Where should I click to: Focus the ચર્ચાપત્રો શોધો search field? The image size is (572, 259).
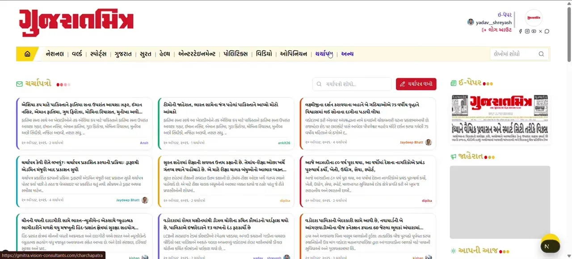(x=352, y=84)
